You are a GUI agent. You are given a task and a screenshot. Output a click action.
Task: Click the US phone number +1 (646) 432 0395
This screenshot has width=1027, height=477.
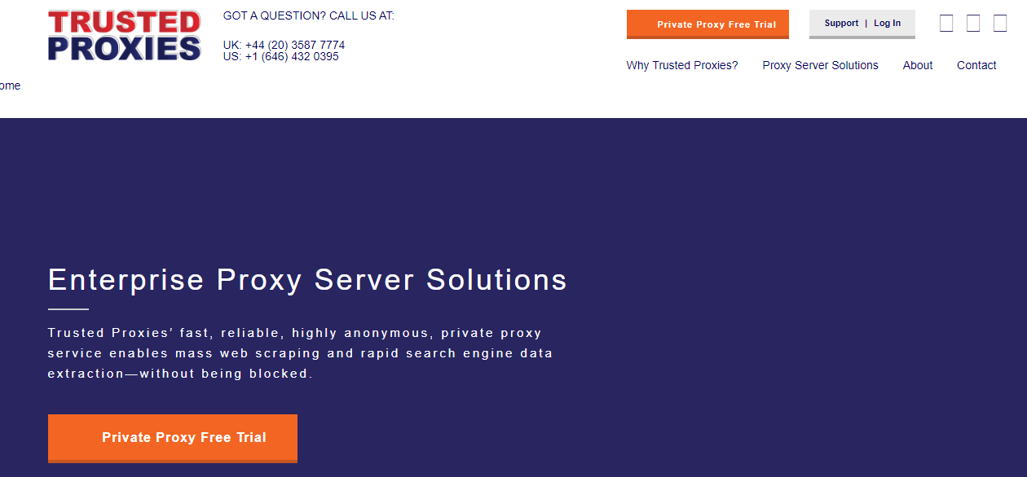(x=292, y=56)
